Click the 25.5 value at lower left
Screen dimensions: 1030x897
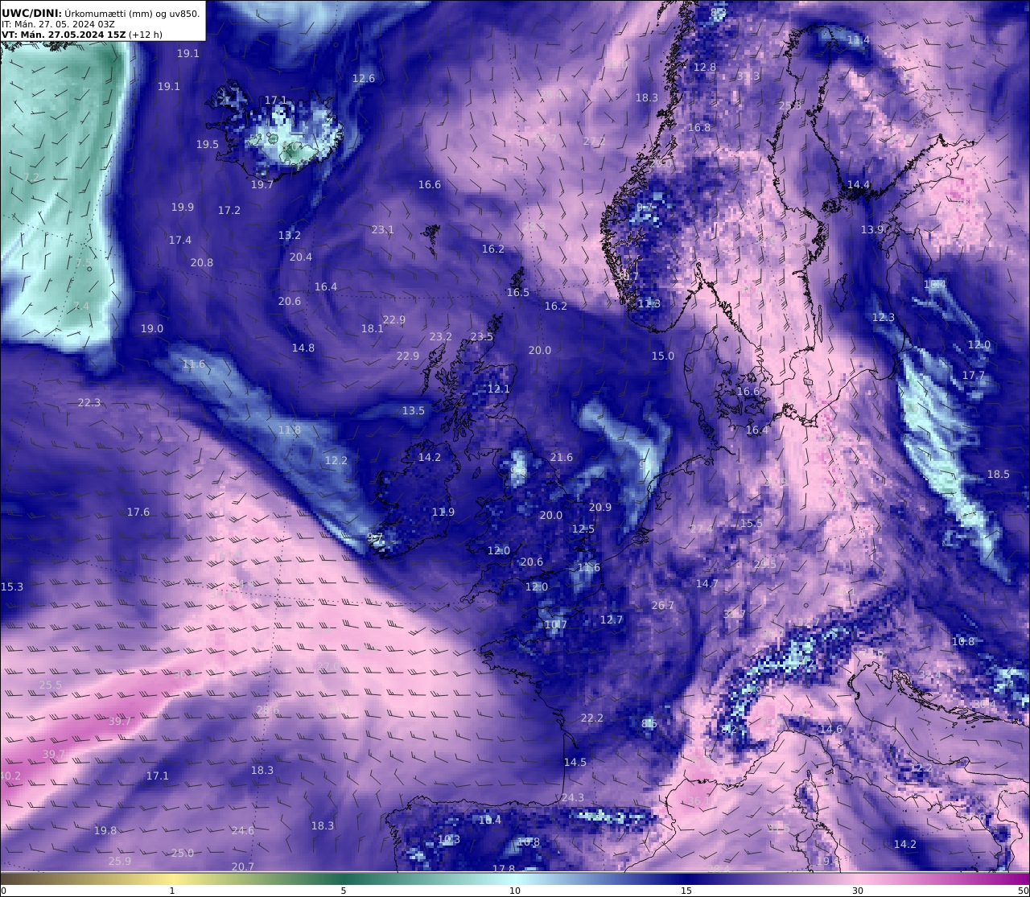tap(51, 685)
